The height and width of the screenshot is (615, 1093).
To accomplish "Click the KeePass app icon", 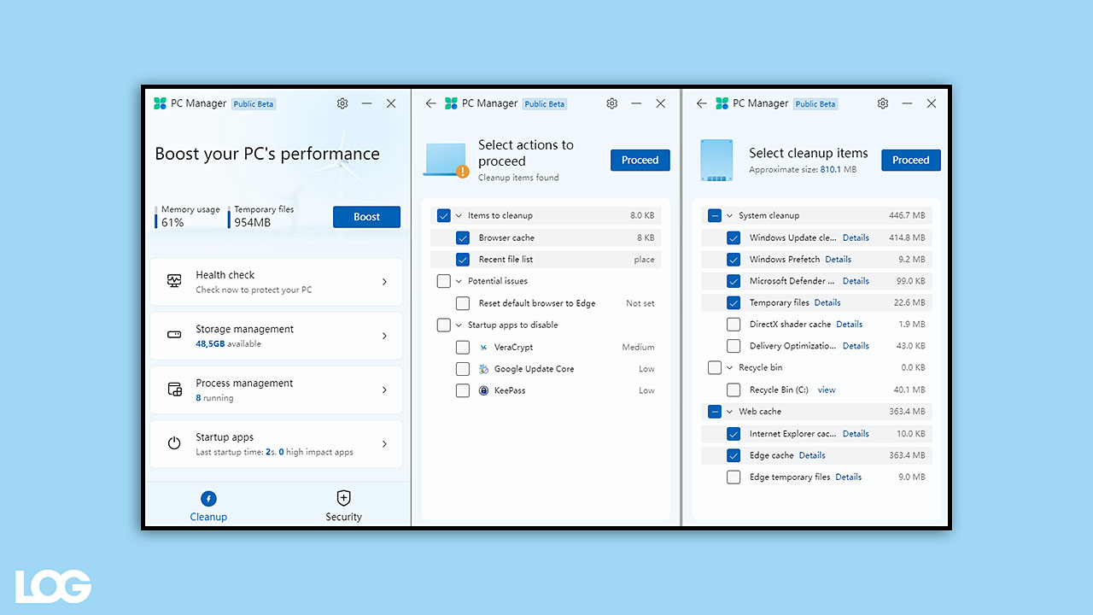I will (x=483, y=390).
